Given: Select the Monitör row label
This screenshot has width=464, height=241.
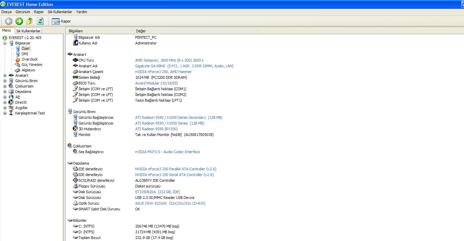Looking at the screenshot, I should pos(85,135).
